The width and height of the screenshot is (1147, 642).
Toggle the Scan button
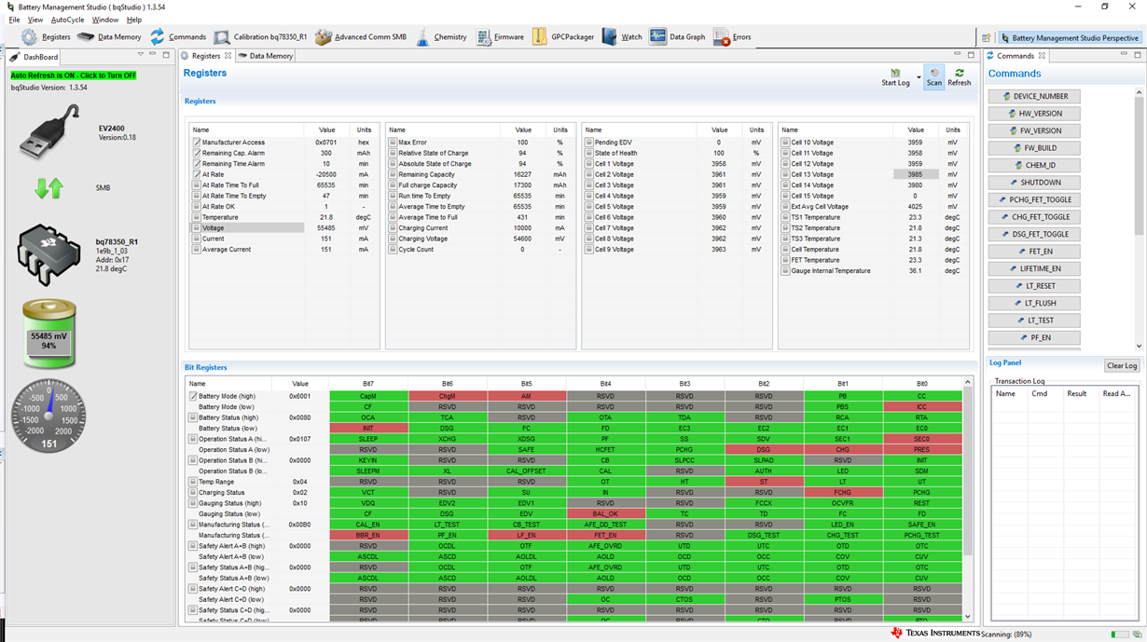tap(934, 77)
